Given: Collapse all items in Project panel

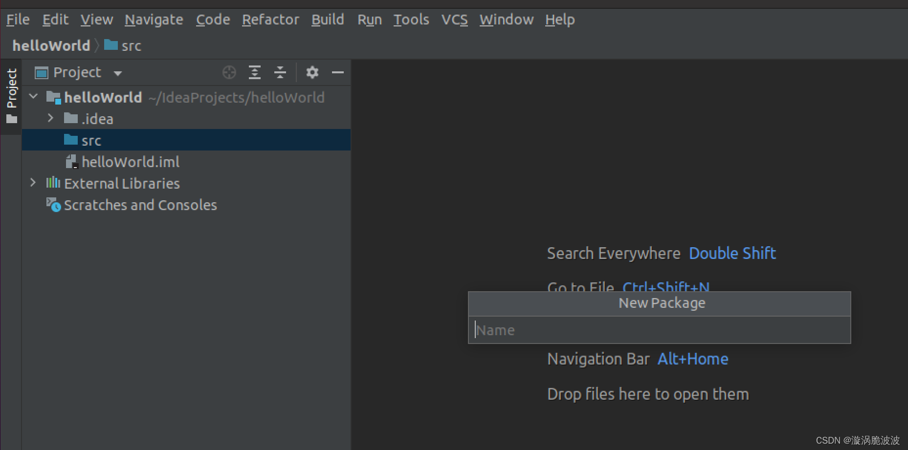Looking at the screenshot, I should [x=280, y=73].
